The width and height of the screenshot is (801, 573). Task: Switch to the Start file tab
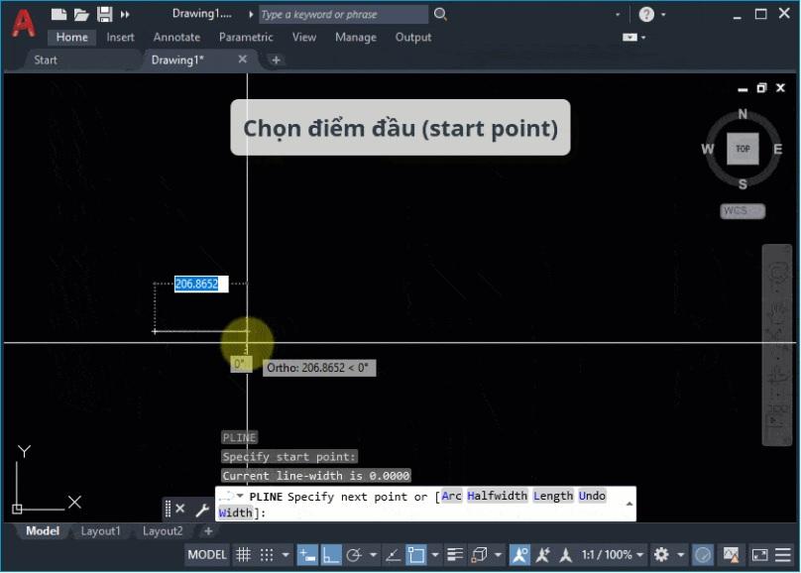[46, 60]
